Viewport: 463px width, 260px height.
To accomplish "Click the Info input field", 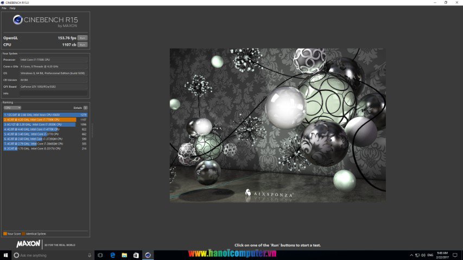I will pos(53,94).
